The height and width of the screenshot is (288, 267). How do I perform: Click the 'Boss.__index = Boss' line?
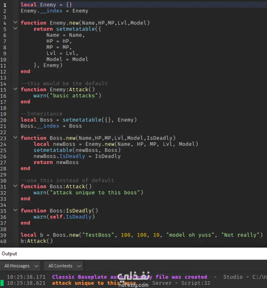coord(51,126)
